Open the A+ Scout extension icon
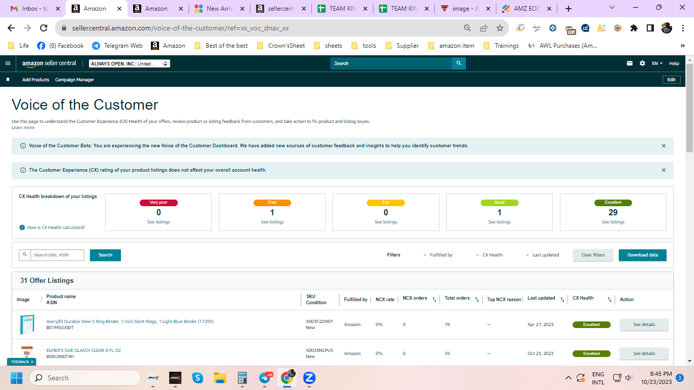Viewport: 694px width, 390px height. pyautogui.click(x=602, y=28)
